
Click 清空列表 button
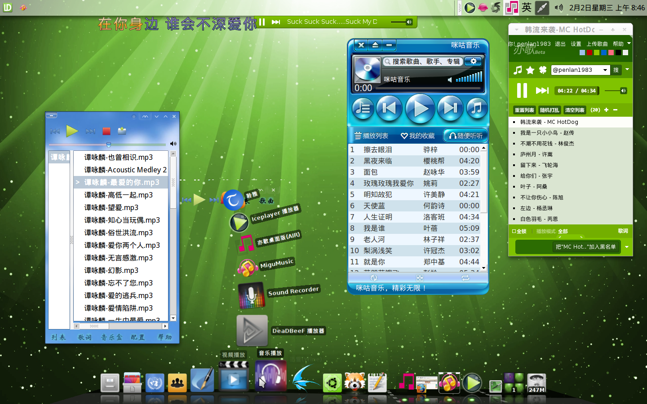tap(575, 110)
